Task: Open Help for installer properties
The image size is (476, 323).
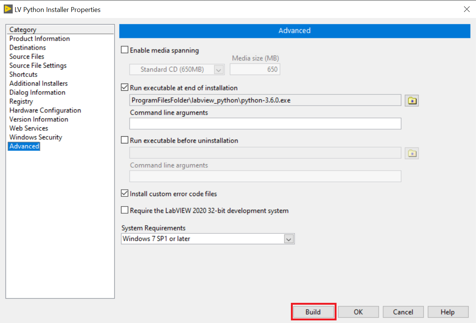Action: click(448, 312)
